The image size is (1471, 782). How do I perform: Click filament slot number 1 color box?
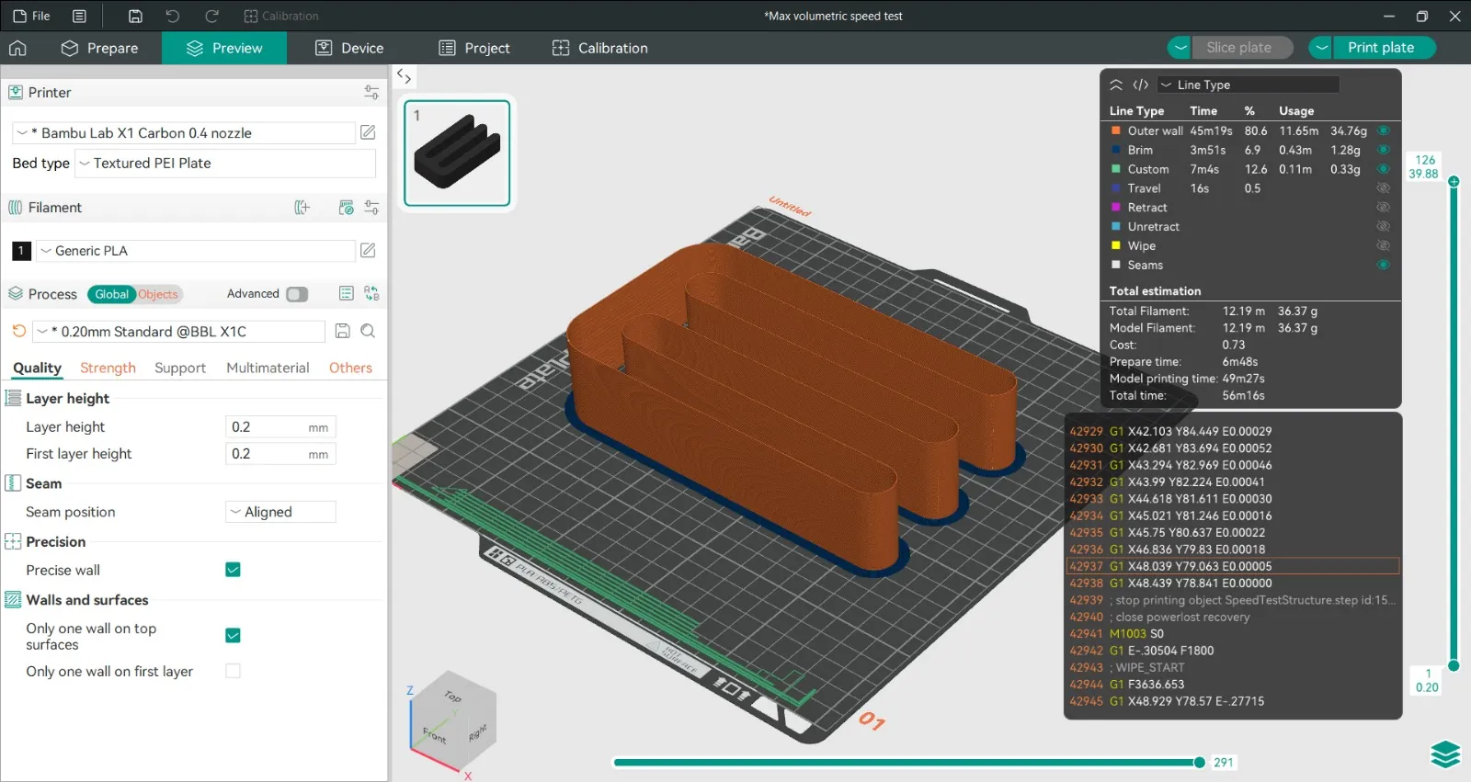pyautogui.click(x=21, y=250)
